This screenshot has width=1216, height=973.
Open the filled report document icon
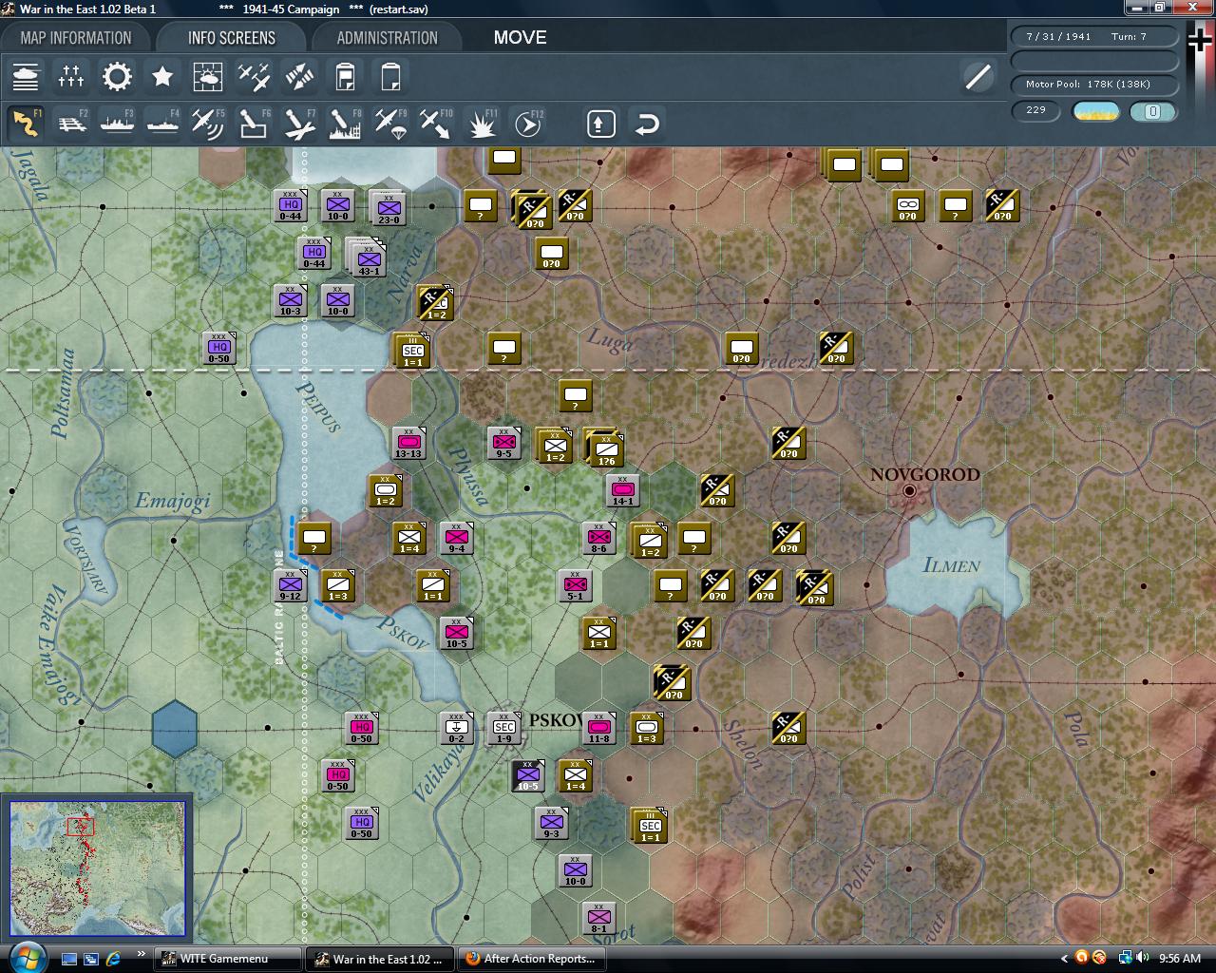click(345, 76)
